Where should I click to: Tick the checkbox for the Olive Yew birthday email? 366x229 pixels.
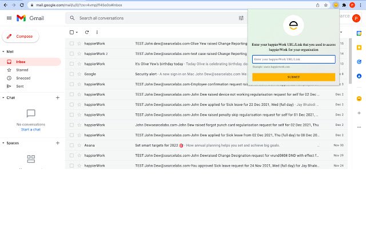pos(71,64)
